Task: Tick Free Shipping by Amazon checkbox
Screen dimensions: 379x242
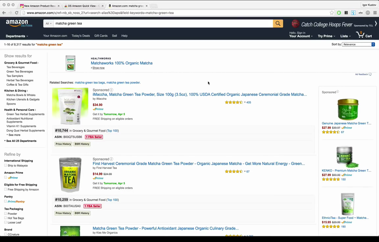Action: 6,190
